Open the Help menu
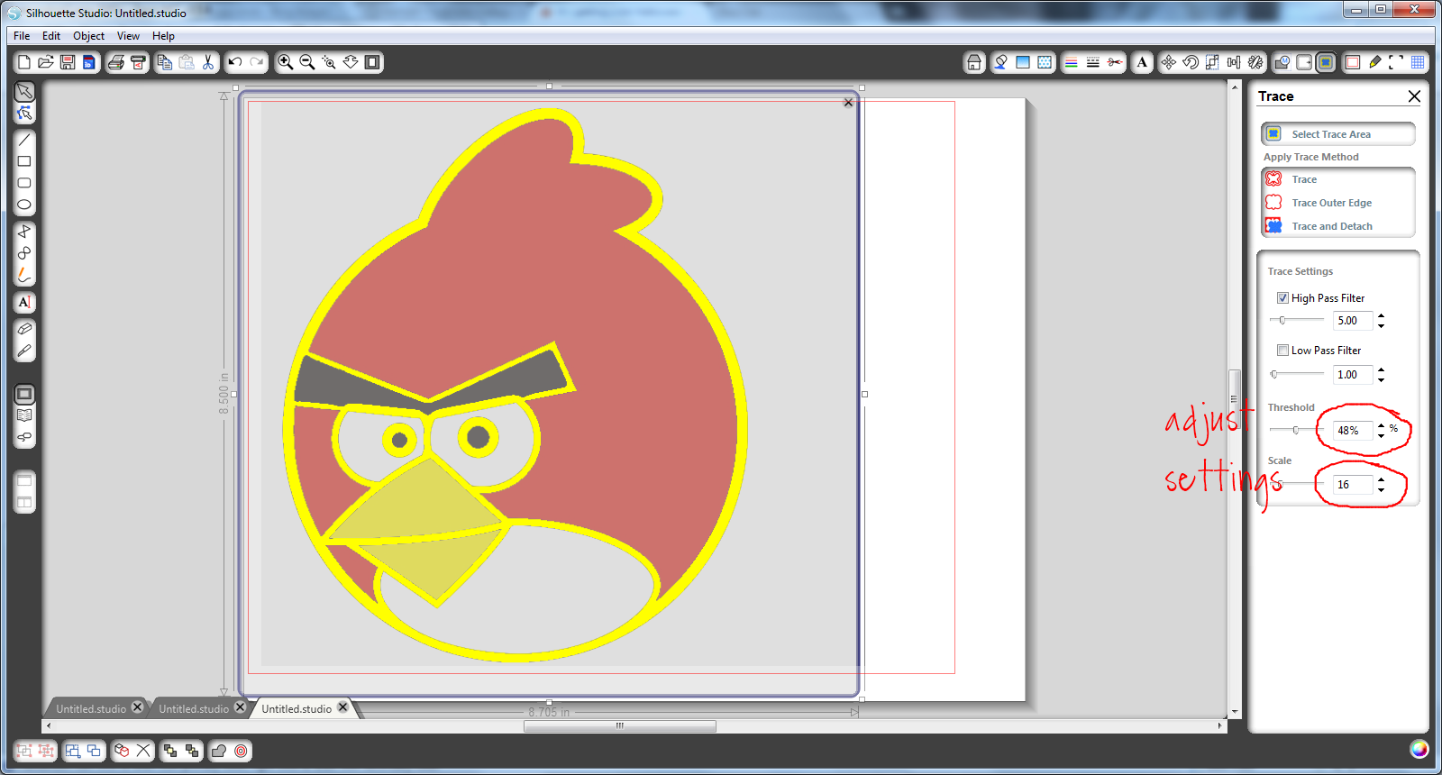 163,36
